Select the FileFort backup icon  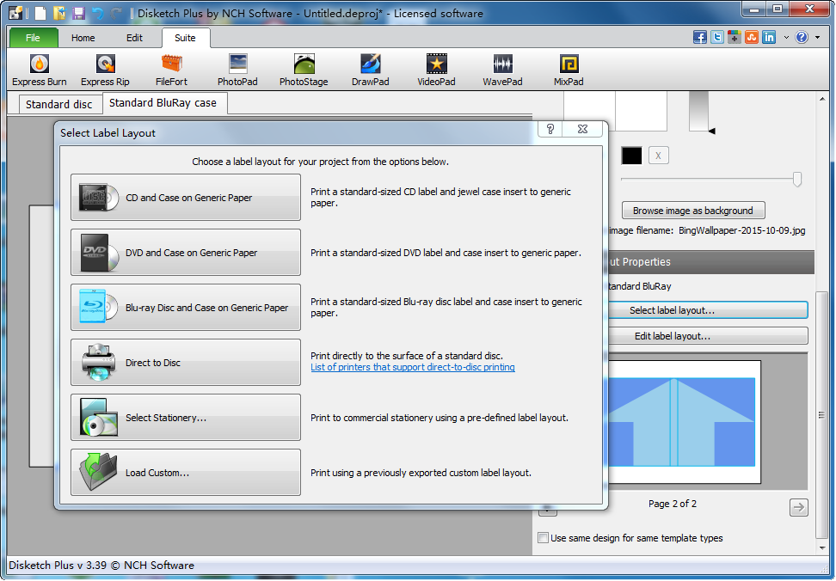click(x=170, y=69)
